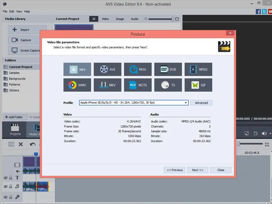Toggle music track visibility eye
Image resolution: width=272 pixels, height=204 pixels.
[6, 187]
